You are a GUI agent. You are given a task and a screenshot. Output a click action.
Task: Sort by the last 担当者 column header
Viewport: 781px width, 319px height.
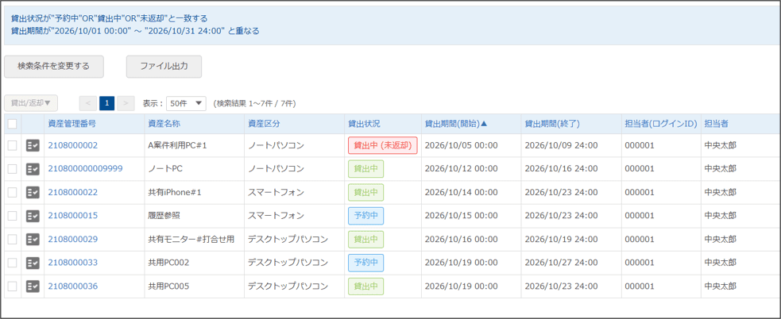(717, 124)
